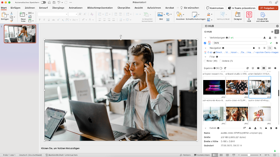The height and width of the screenshot is (157, 280).
Task: Click the Sie wünschen search box
Action: coord(190,8)
